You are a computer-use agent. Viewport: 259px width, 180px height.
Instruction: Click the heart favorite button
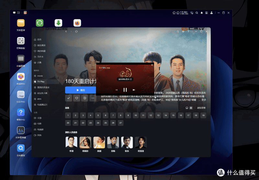click(x=77, y=98)
